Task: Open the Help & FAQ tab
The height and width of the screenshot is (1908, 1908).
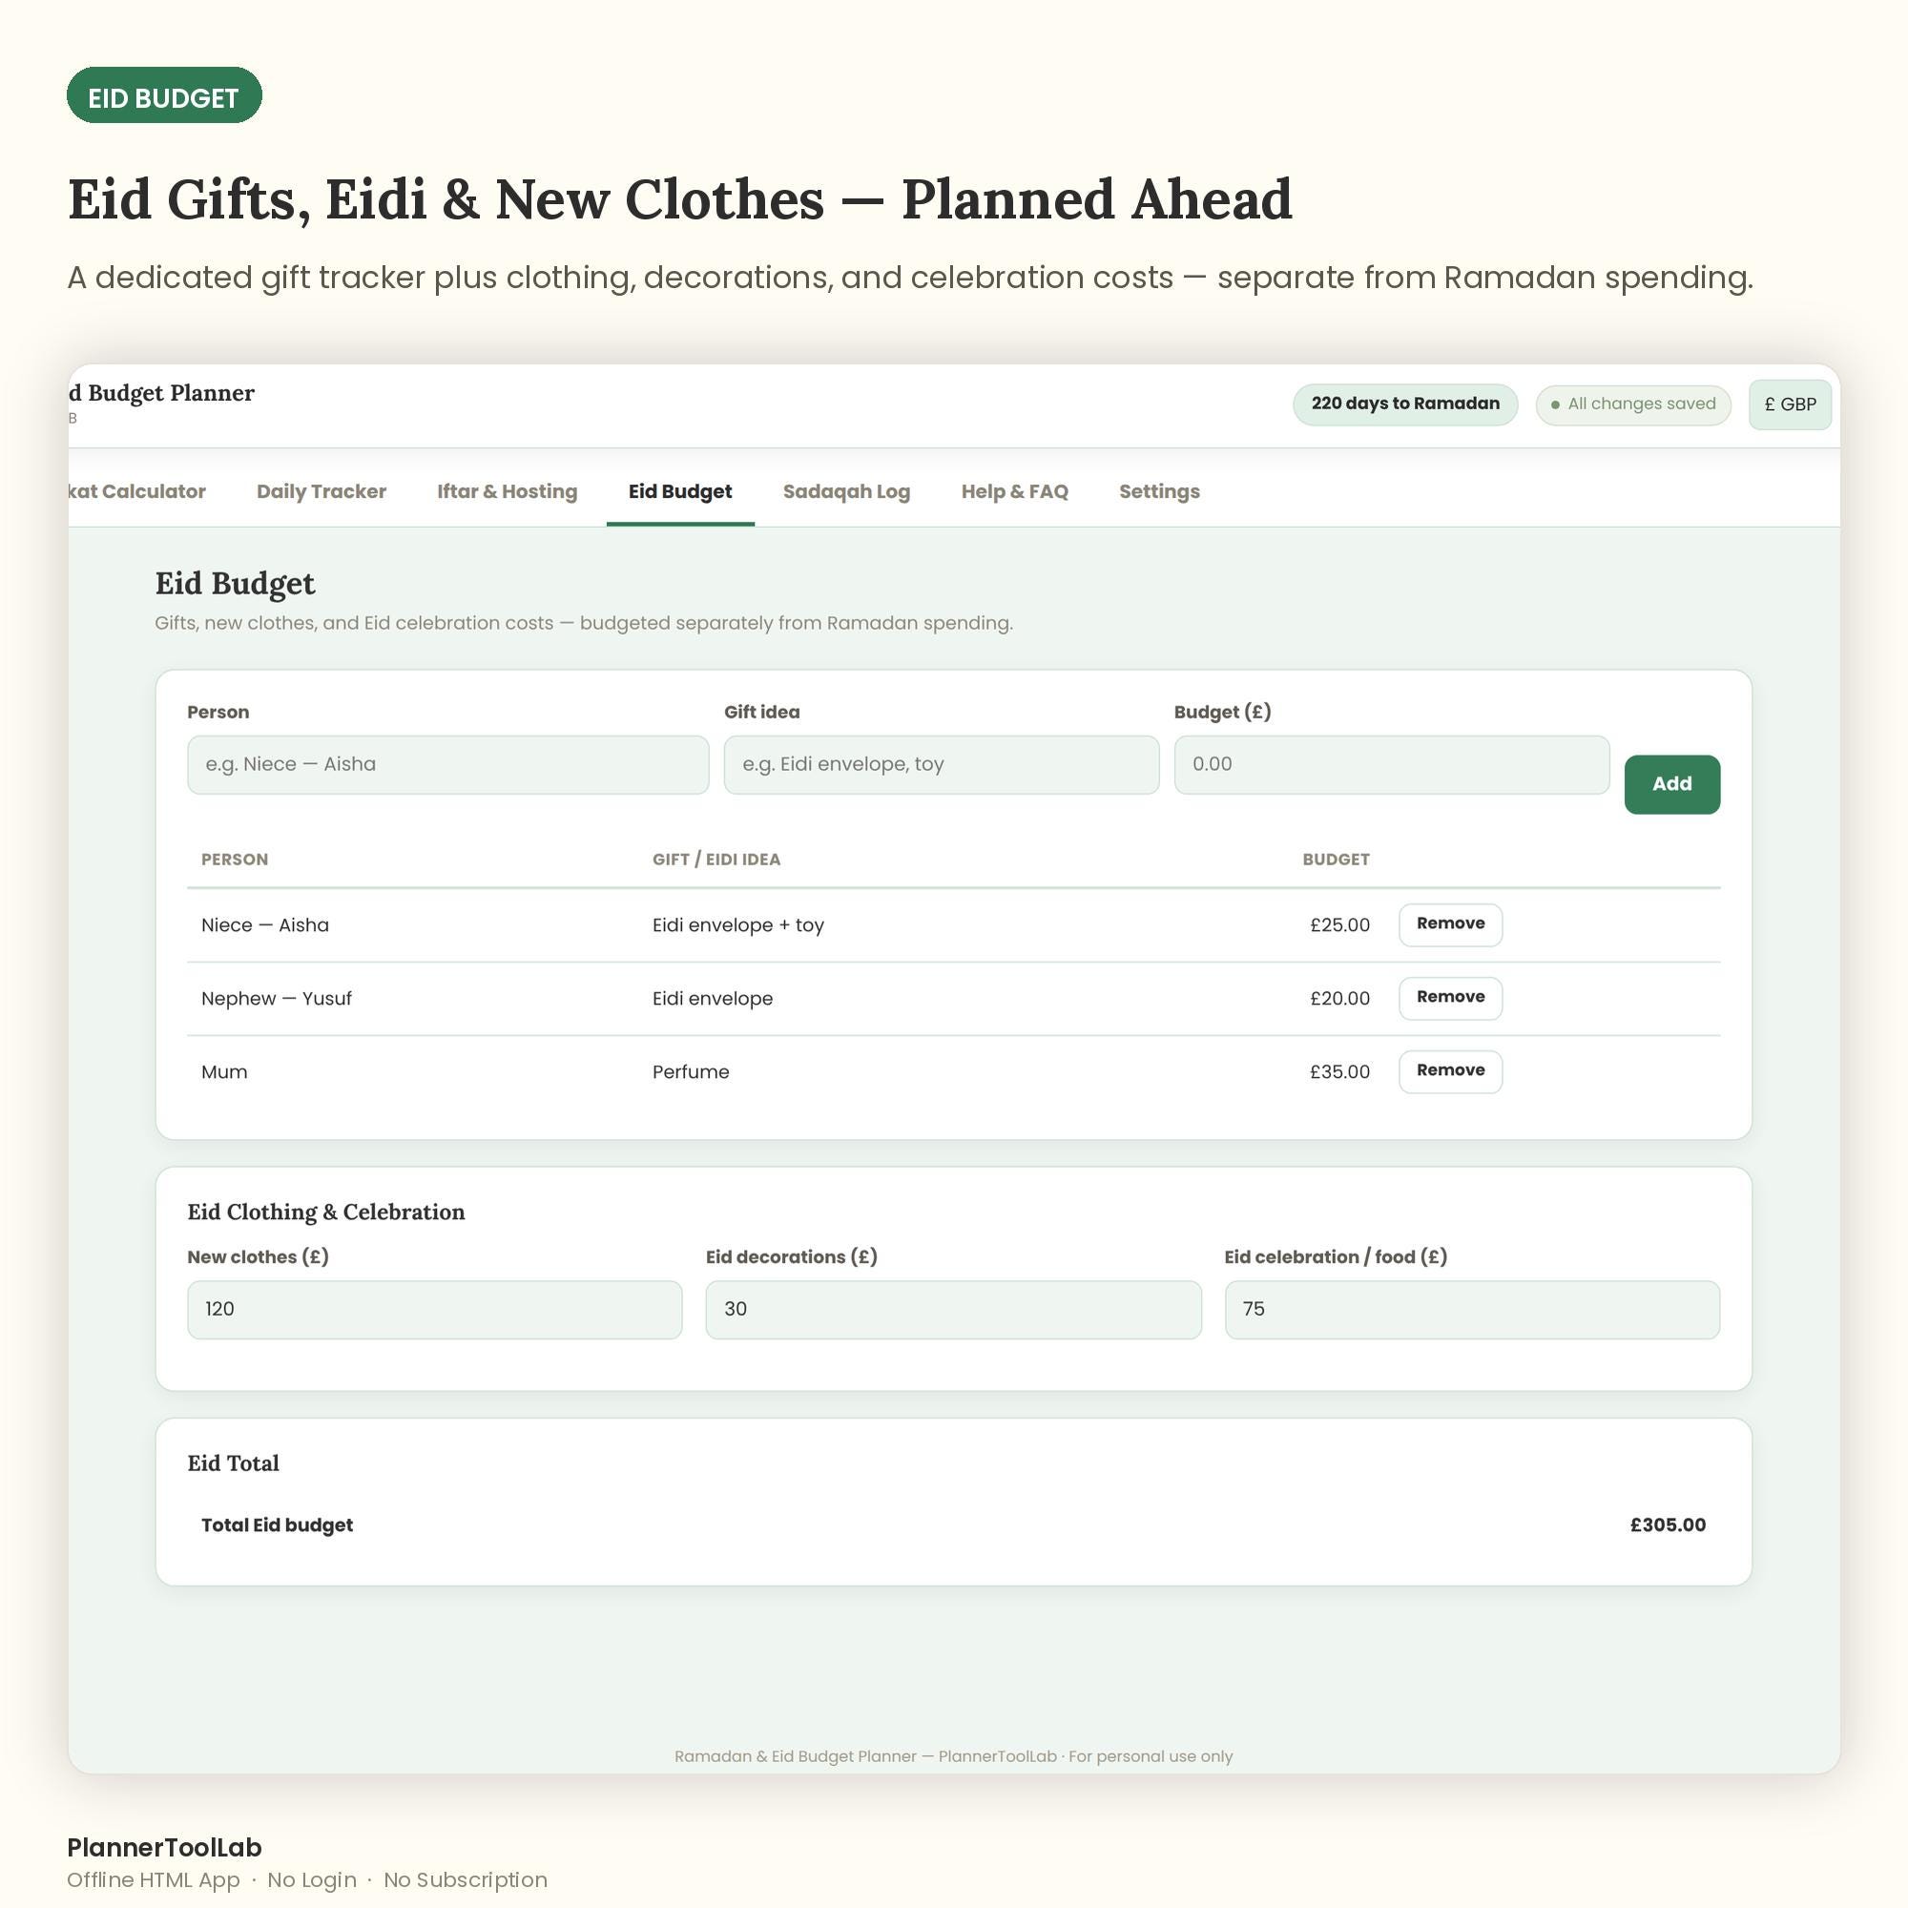Action: [1014, 490]
